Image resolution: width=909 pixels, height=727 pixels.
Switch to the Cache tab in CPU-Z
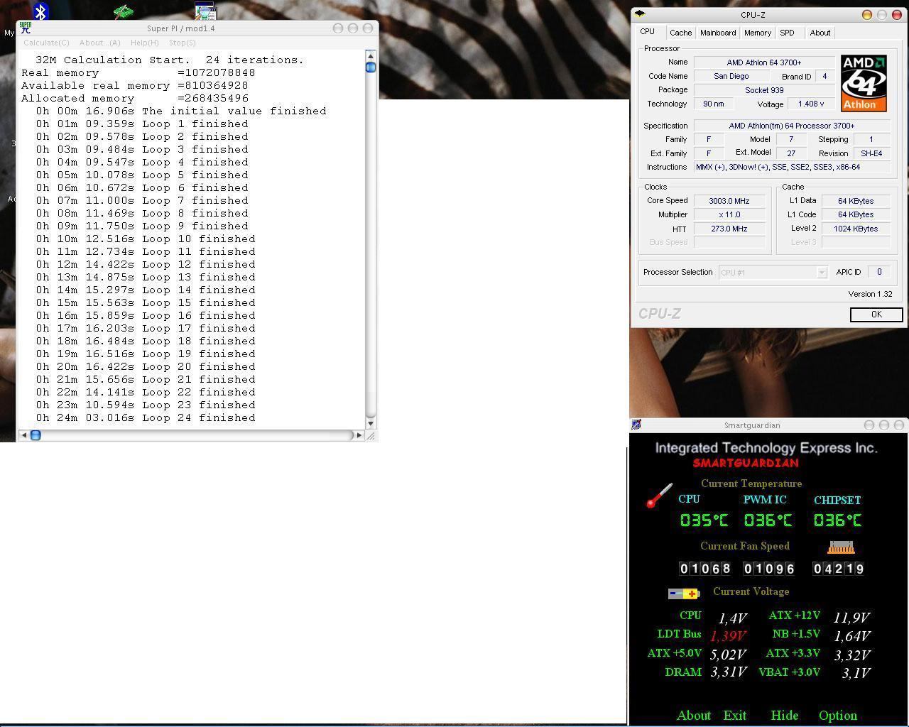point(680,33)
